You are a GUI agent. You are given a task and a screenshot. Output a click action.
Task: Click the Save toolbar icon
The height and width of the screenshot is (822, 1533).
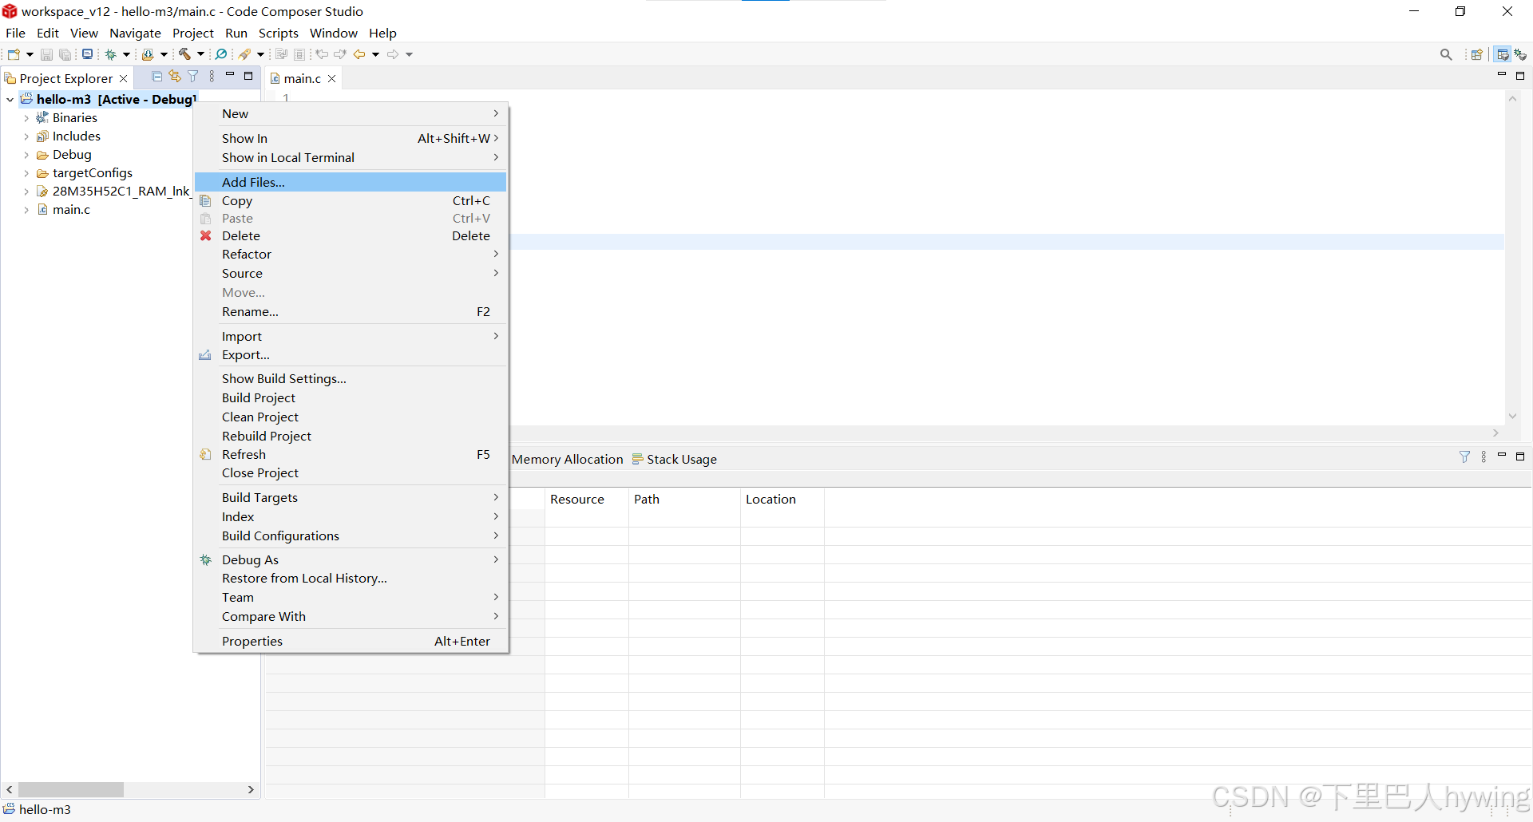(x=46, y=54)
